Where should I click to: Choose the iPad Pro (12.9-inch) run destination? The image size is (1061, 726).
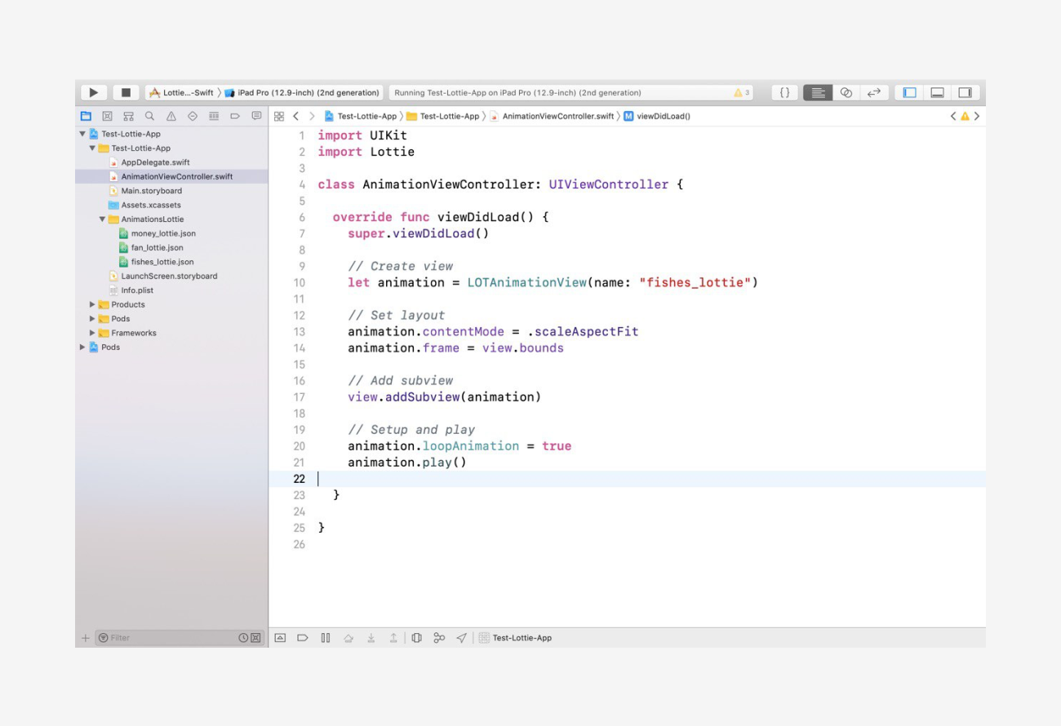coord(302,93)
